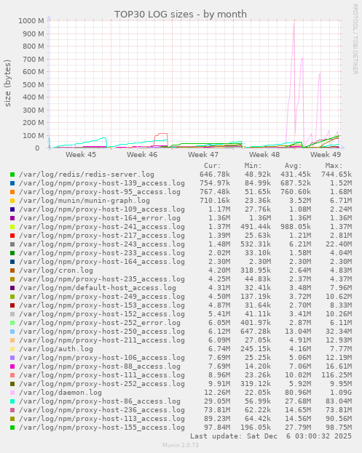Select the proxy-host-252_access.log label
Screen dimensions: 362x453
102,384
